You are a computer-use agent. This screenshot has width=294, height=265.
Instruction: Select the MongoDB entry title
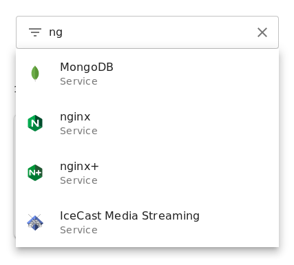[x=87, y=67]
